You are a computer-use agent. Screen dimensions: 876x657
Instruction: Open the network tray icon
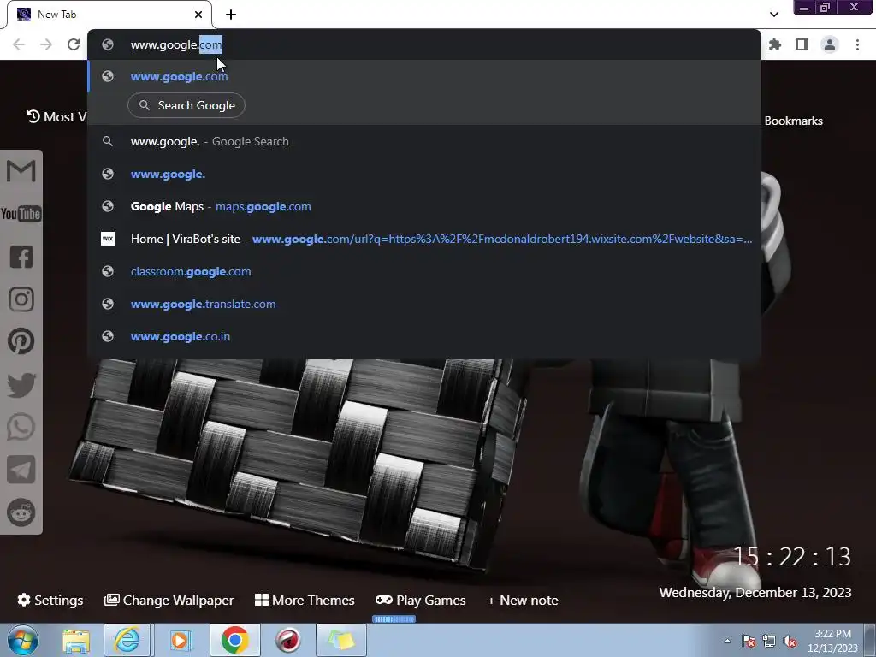[x=769, y=641]
